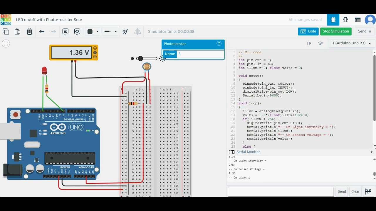Click the Arduino main ATmega chip
This screenshot has width=376, height=211.
(x=70, y=158)
